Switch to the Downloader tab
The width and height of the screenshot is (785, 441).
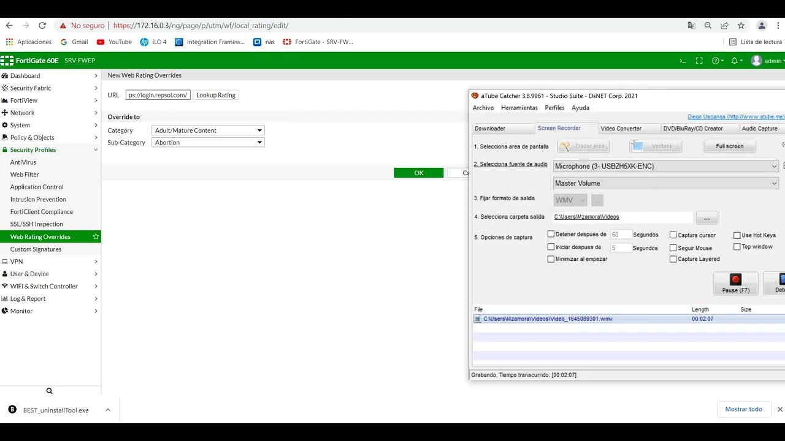point(502,129)
